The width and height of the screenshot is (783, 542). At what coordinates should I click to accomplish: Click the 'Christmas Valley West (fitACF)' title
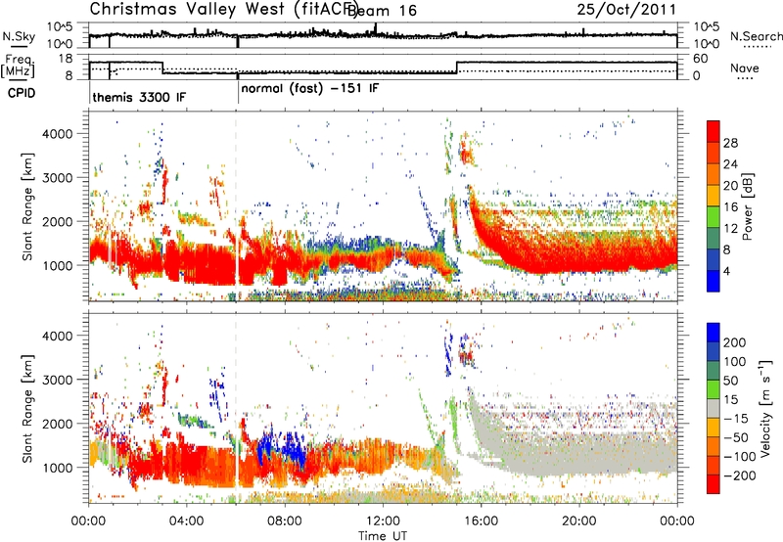[224, 10]
